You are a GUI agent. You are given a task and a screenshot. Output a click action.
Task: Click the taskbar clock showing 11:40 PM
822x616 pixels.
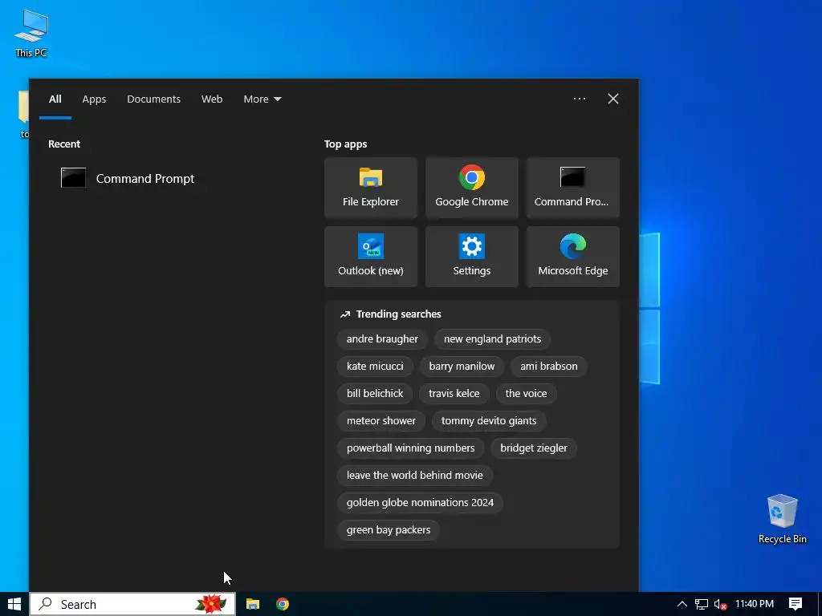pyautogui.click(x=755, y=604)
